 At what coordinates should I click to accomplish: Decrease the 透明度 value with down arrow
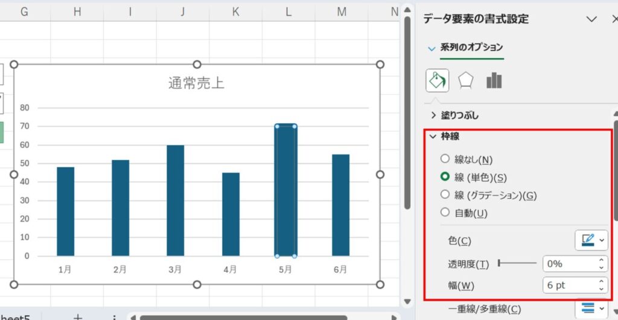tap(601, 267)
